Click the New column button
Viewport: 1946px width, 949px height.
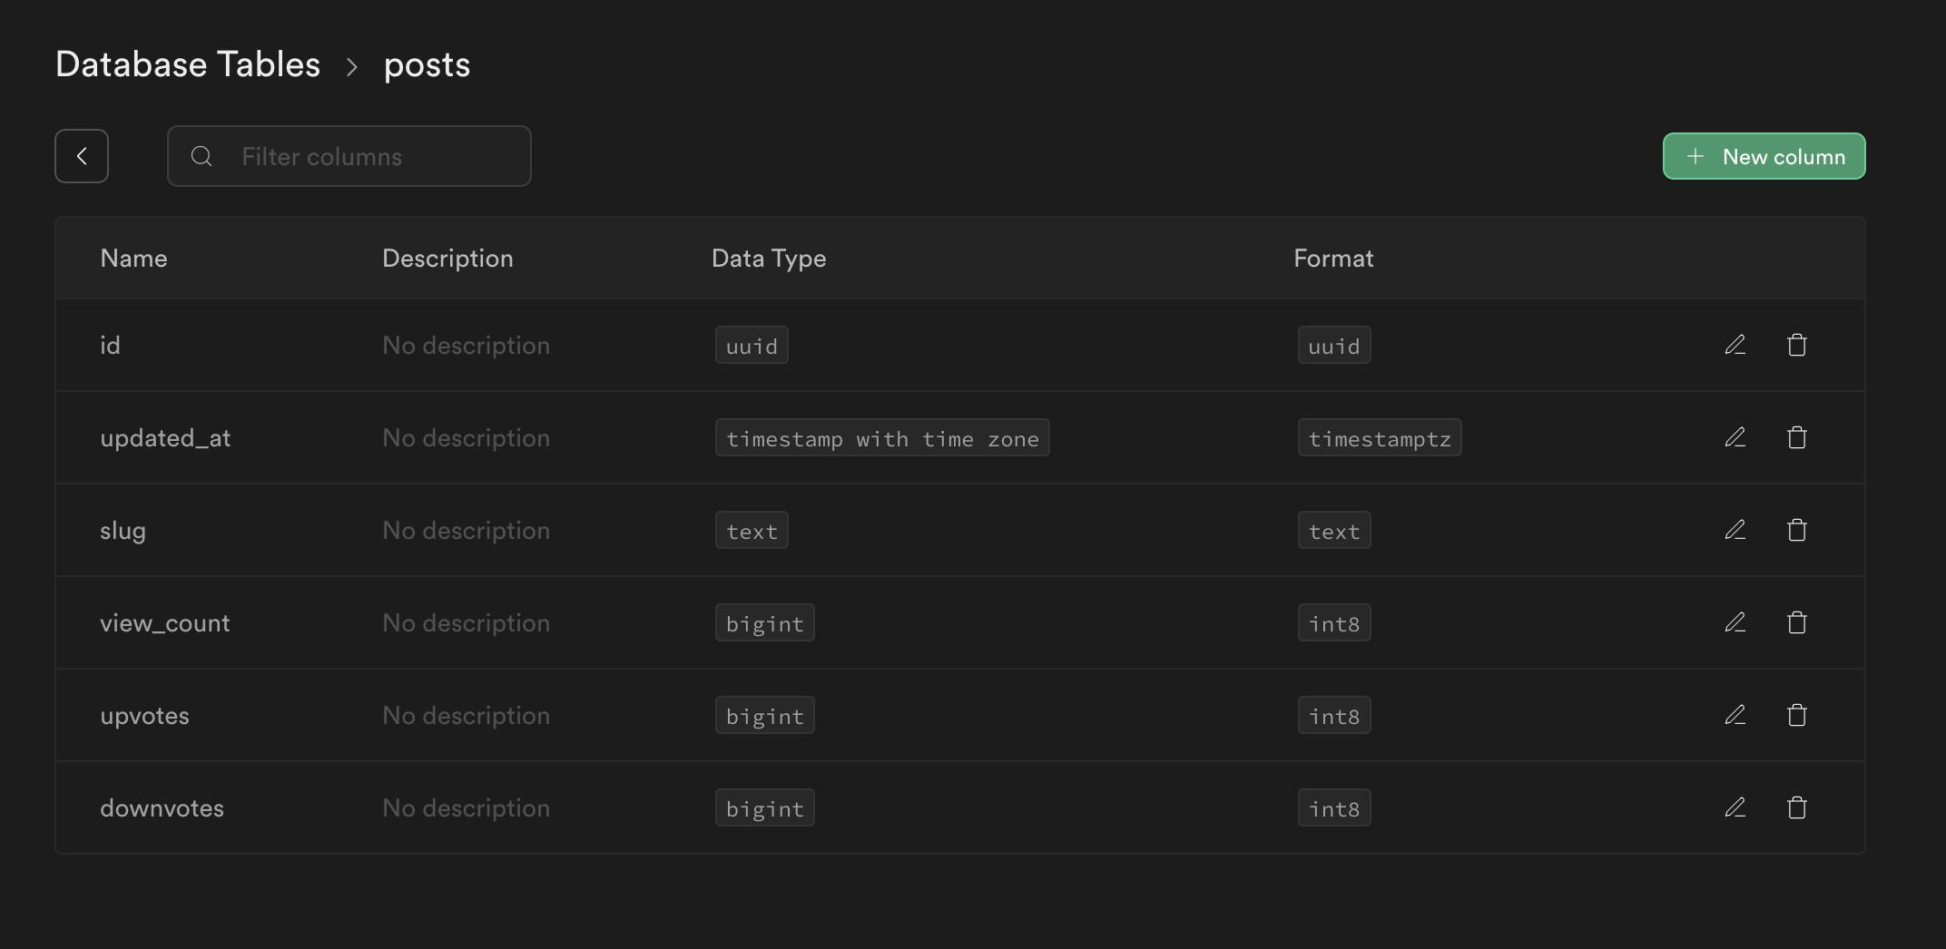pos(1764,156)
